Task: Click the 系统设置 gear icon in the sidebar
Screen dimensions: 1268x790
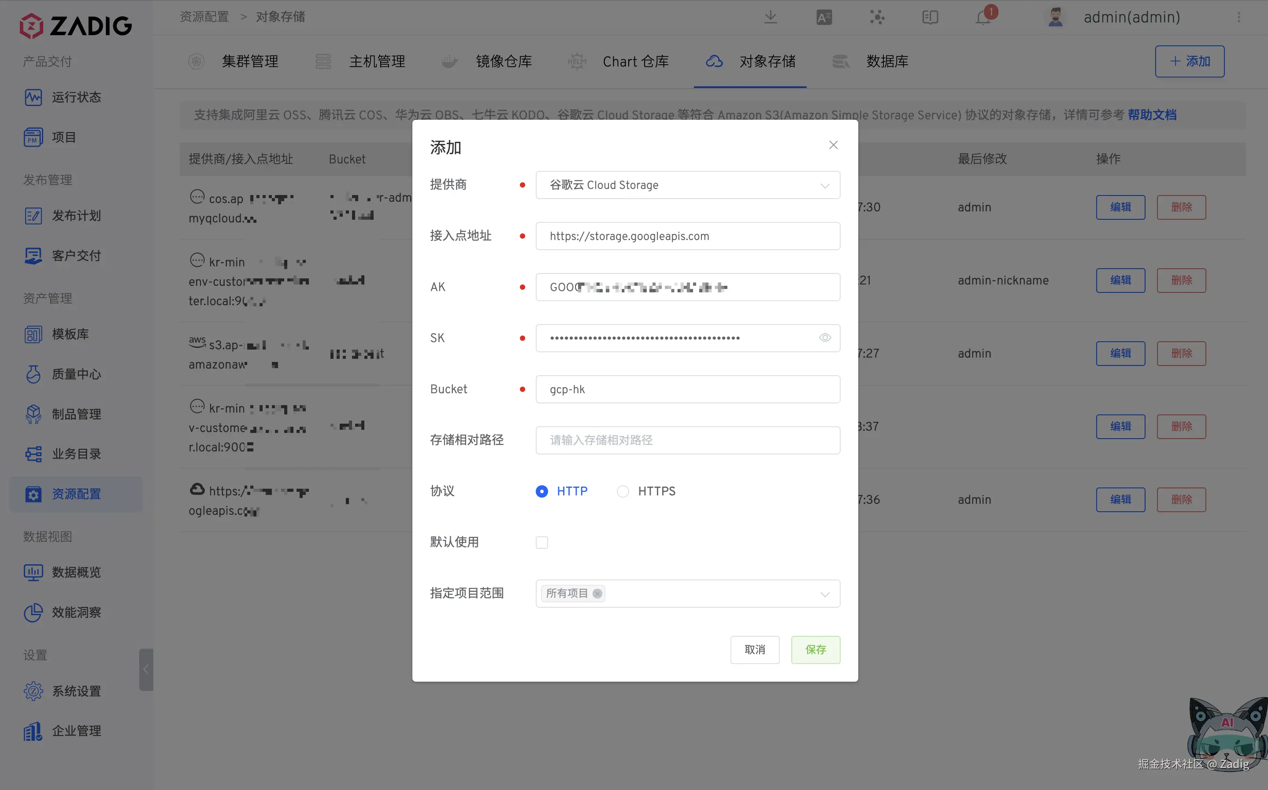Action: pos(33,691)
